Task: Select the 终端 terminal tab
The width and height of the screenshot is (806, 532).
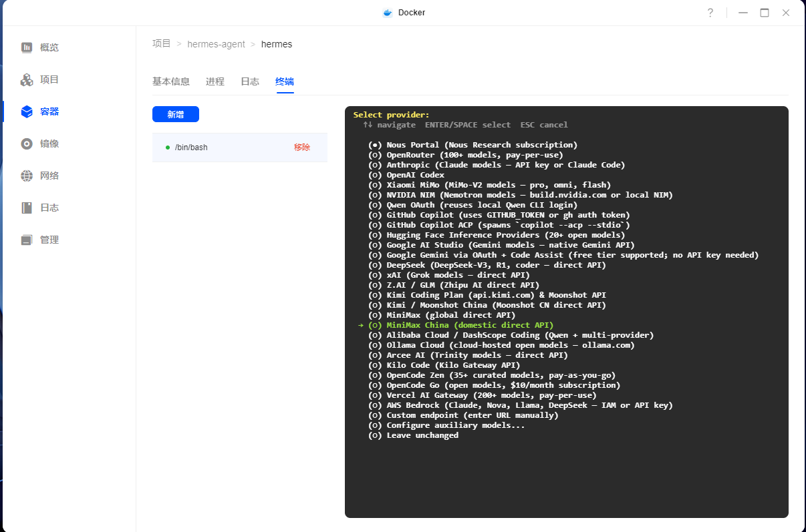Action: tap(285, 81)
